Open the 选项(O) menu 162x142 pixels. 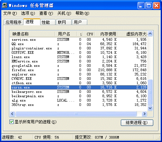28,13
